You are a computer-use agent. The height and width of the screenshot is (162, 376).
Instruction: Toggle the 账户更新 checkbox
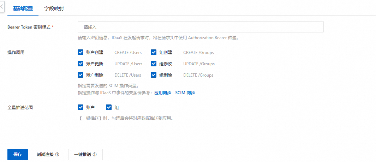point(80,64)
